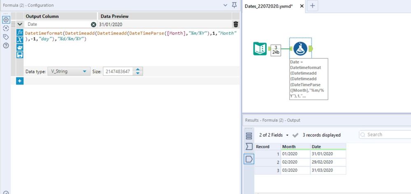Select cell 01/2020 in Month column

295,154
